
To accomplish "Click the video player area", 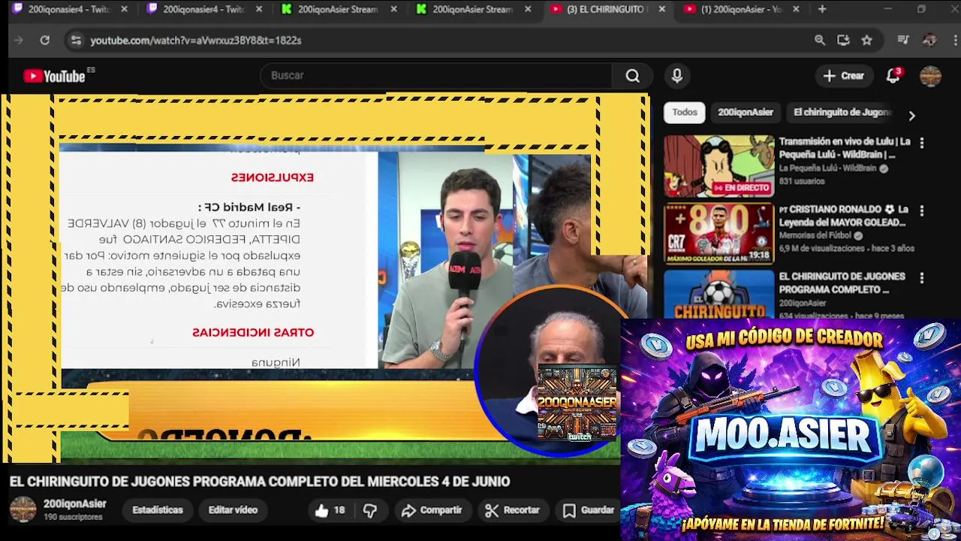I will click(x=324, y=278).
